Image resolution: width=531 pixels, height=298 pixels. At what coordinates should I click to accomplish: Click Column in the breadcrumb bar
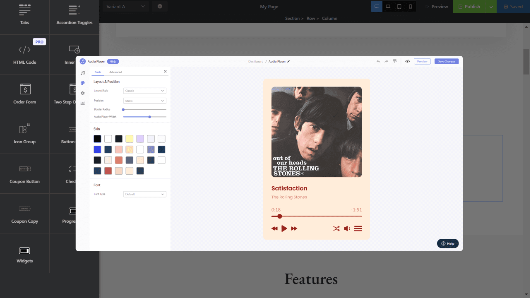[x=329, y=18]
